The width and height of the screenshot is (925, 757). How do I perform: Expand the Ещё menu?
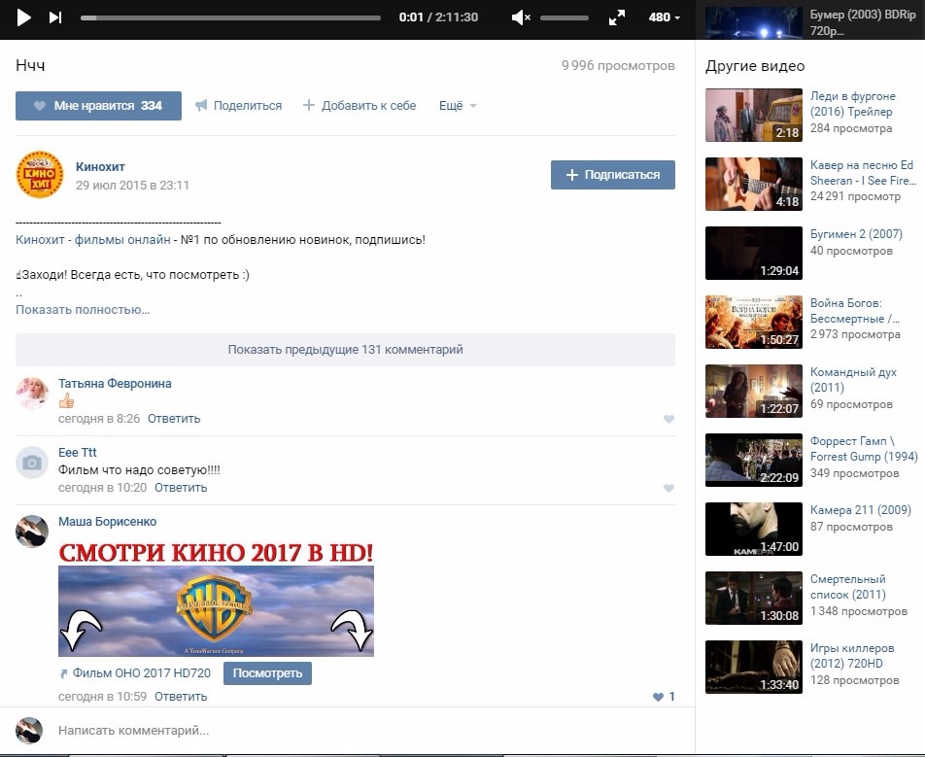pyautogui.click(x=458, y=106)
